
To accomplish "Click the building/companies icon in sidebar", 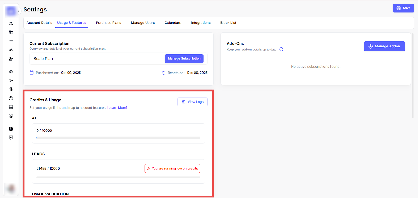I will click(x=11, y=32).
